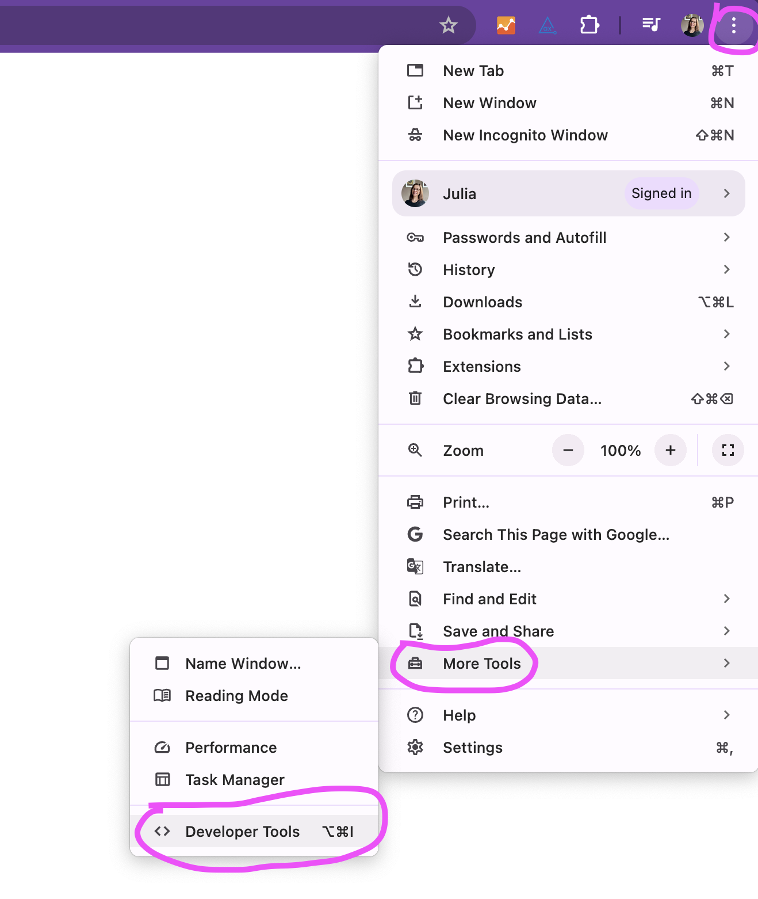Viewport: 758px width, 899px height.
Task: Increase zoom with the plus button
Action: 671,450
